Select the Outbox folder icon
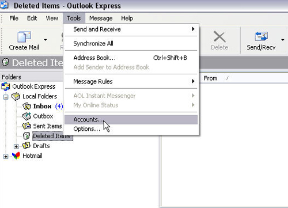The height and width of the screenshot is (208, 288). tap(26, 116)
